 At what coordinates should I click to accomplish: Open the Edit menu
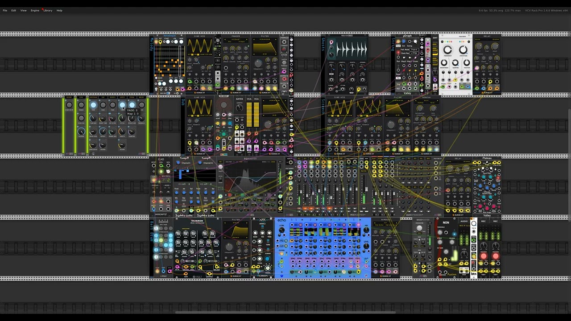click(x=14, y=10)
